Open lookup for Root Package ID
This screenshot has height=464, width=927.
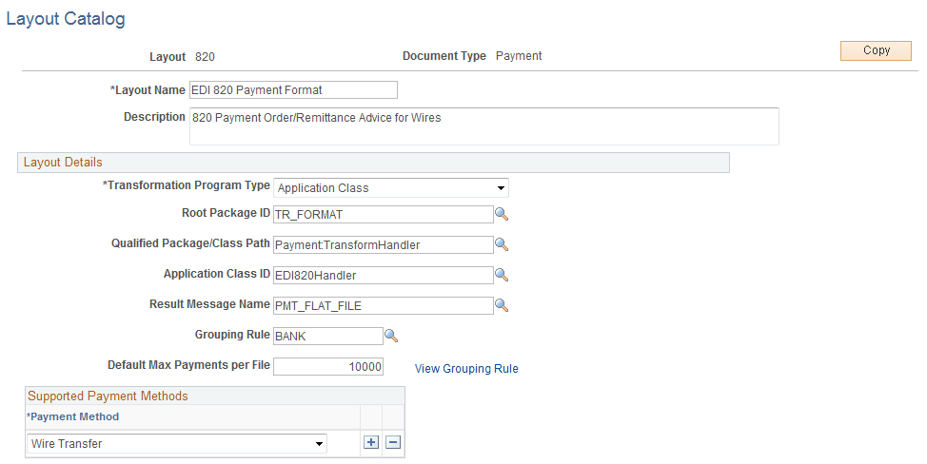[x=502, y=215]
